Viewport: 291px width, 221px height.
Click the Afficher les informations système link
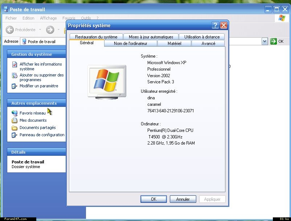[x=41, y=67]
